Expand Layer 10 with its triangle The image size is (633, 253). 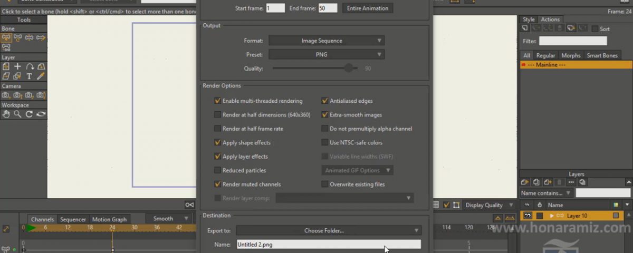tap(552, 216)
